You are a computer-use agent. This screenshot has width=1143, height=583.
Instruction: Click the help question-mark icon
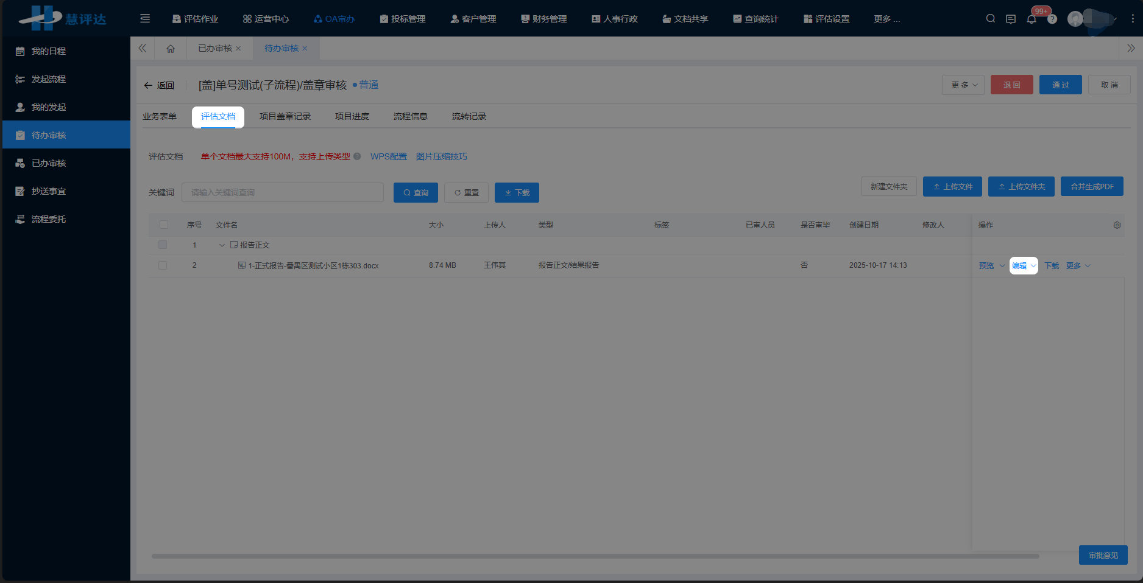[x=1052, y=19]
